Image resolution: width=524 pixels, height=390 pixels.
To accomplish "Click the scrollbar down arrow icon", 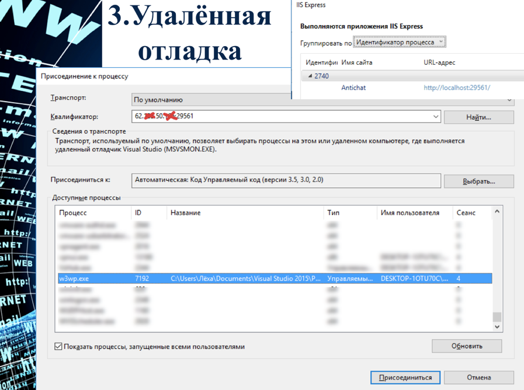I will tap(498, 325).
